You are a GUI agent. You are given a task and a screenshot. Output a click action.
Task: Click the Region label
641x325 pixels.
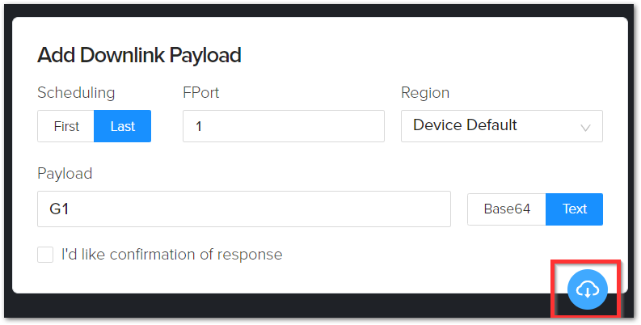click(425, 93)
